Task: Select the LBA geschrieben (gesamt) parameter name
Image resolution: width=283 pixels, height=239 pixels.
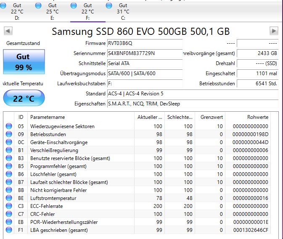Action: tap(59, 230)
